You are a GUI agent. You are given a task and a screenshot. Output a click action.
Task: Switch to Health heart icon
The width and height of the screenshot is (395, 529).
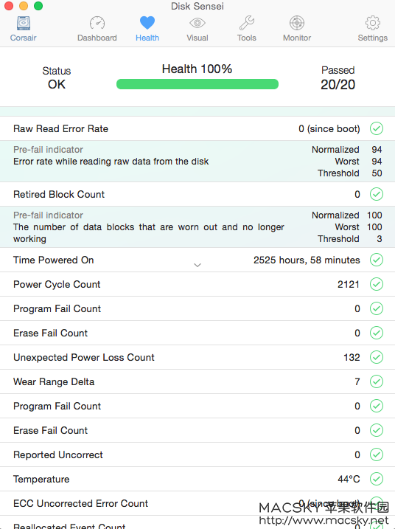click(x=147, y=23)
